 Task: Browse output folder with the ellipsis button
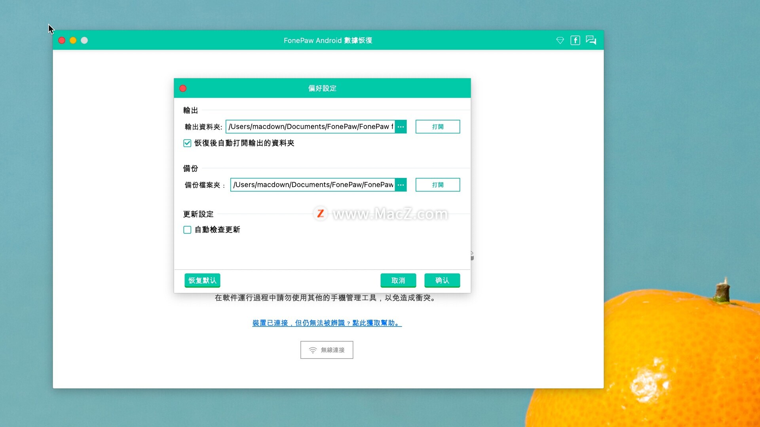click(x=401, y=127)
